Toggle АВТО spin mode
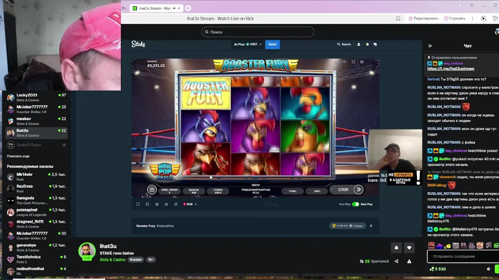The width and height of the screenshot is (499, 280). (x=317, y=191)
